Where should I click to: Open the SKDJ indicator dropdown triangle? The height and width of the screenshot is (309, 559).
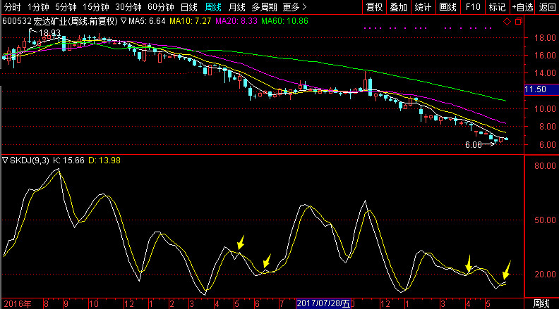coord(6,161)
